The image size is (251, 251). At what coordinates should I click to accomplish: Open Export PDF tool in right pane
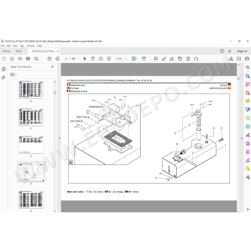248,76
